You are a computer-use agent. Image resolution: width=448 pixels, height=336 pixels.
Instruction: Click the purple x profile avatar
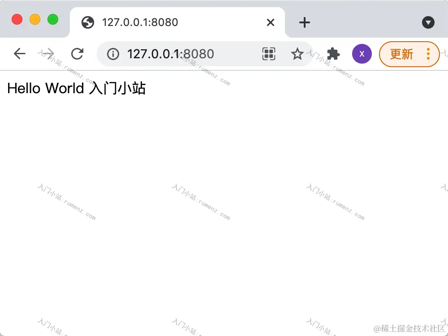click(362, 54)
